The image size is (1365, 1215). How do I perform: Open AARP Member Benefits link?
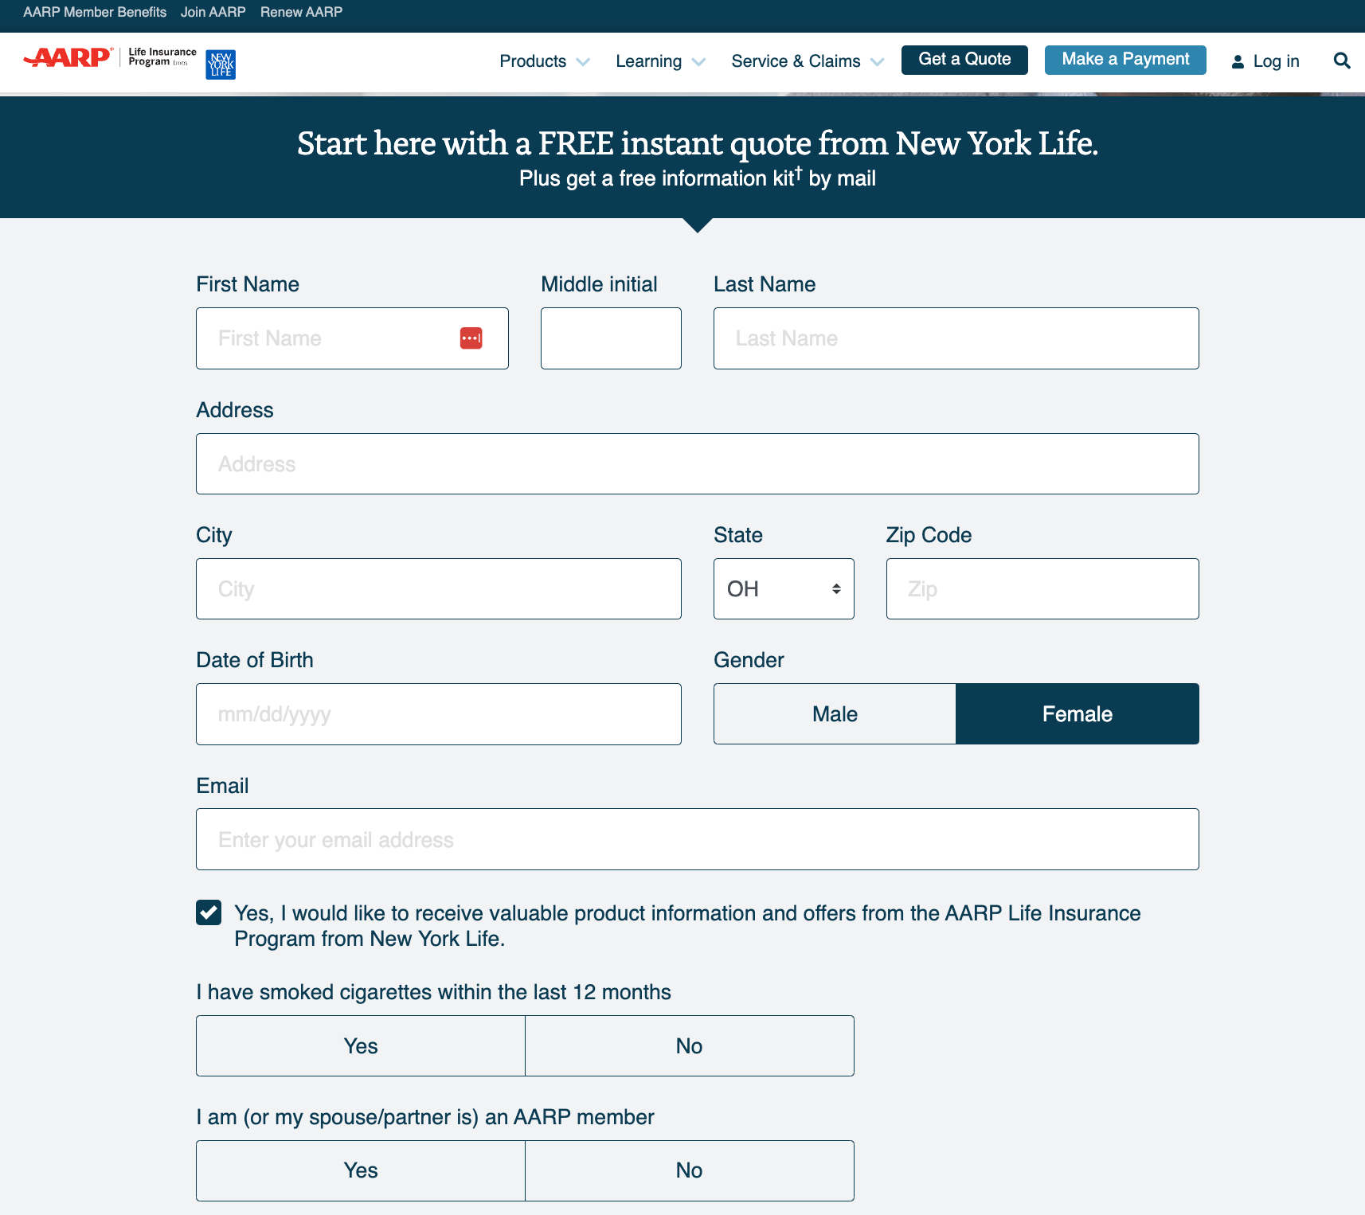pyautogui.click(x=95, y=12)
